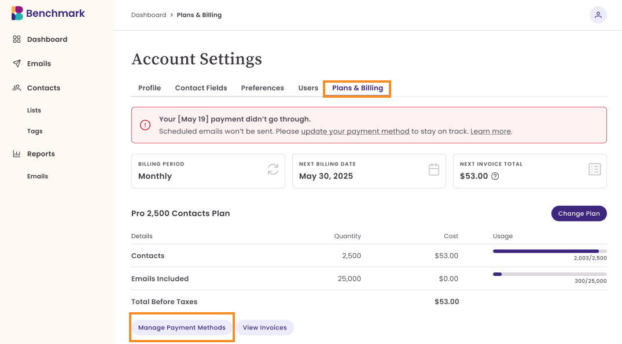Click the Emails paper plane icon

[17, 64]
